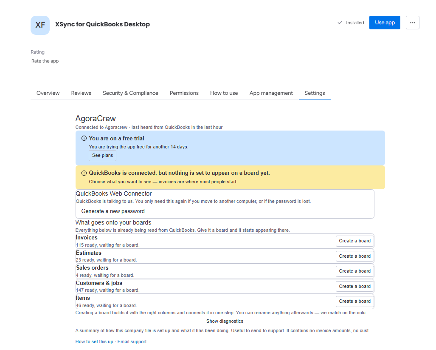Open the App management tab
The width and height of the screenshot is (436, 350).
click(271, 93)
